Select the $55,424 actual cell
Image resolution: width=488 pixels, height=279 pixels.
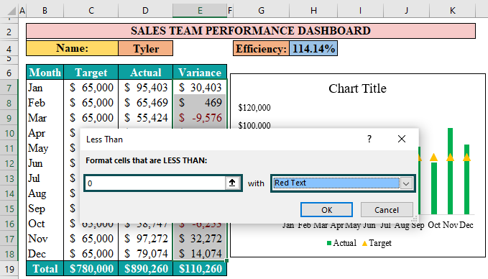(146, 118)
